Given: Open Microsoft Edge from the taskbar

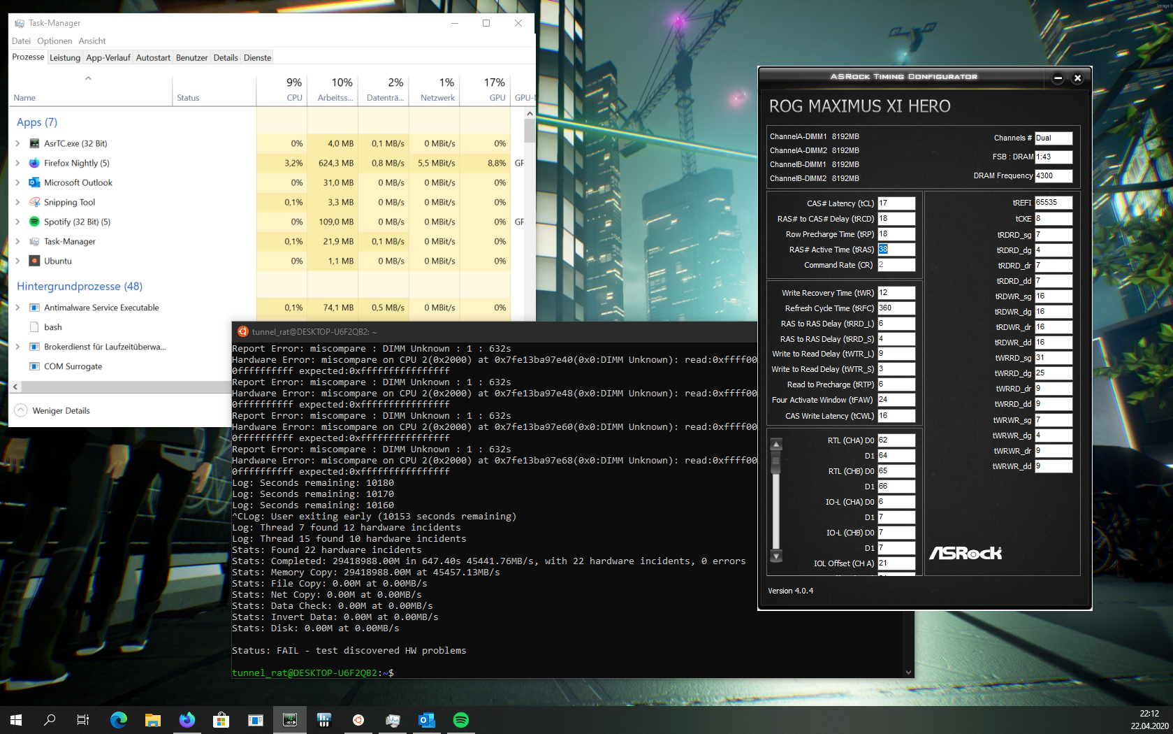Looking at the screenshot, I should [x=119, y=720].
